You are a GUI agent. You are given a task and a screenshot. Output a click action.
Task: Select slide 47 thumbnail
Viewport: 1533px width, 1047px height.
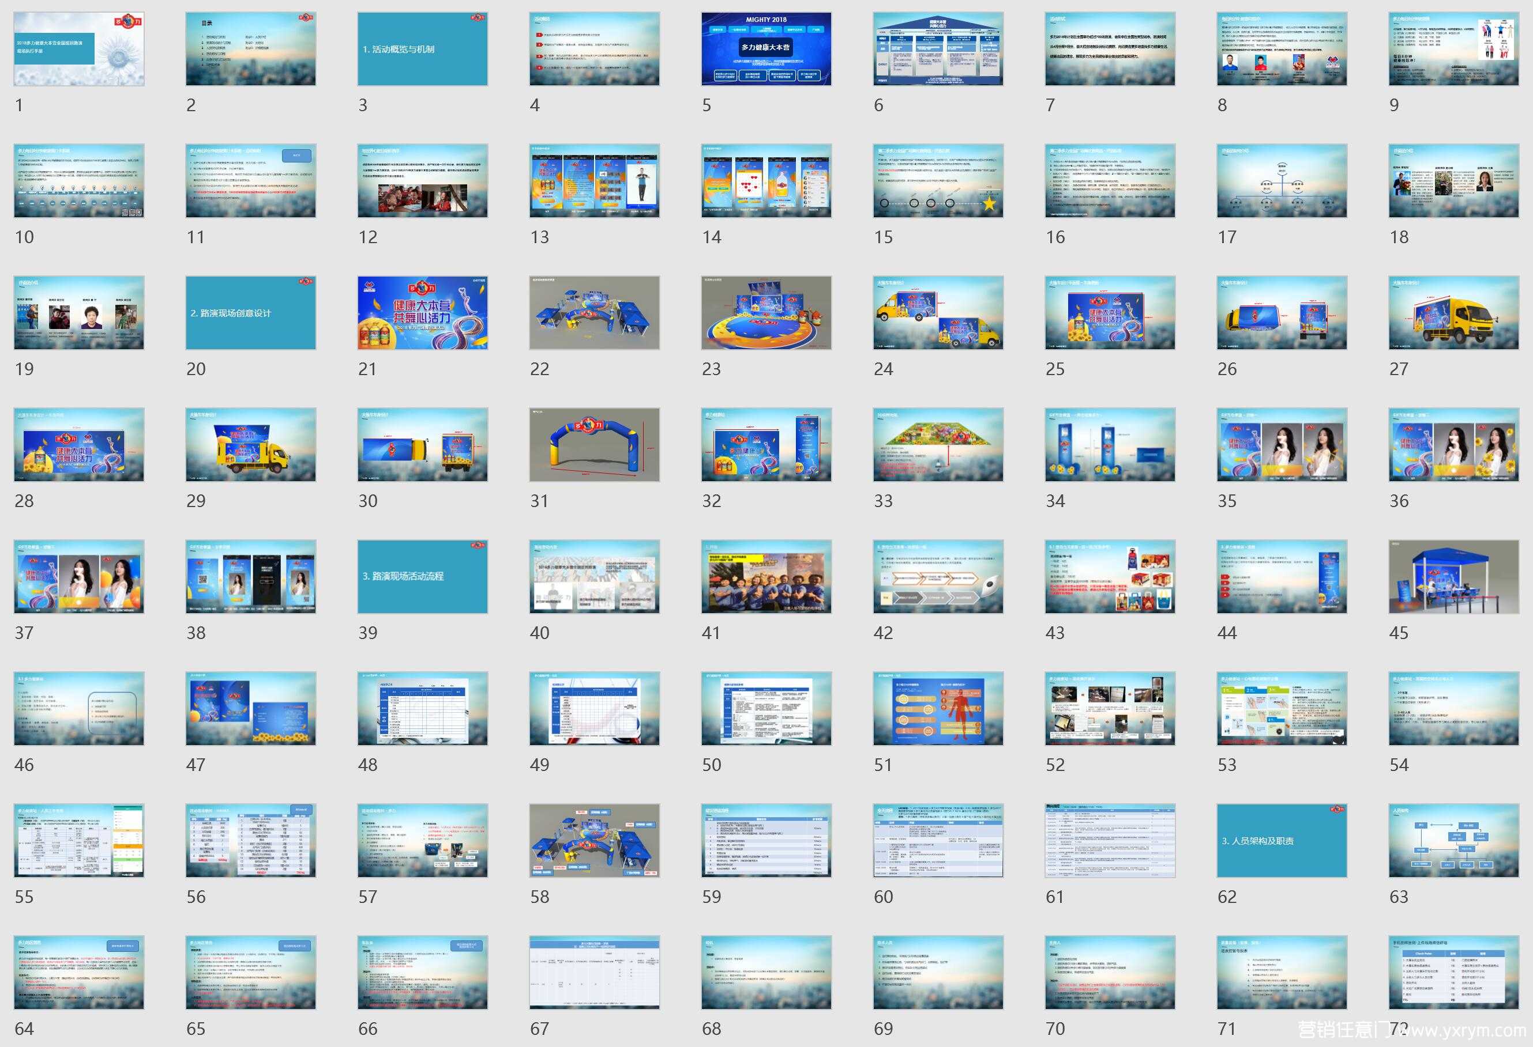(x=251, y=708)
